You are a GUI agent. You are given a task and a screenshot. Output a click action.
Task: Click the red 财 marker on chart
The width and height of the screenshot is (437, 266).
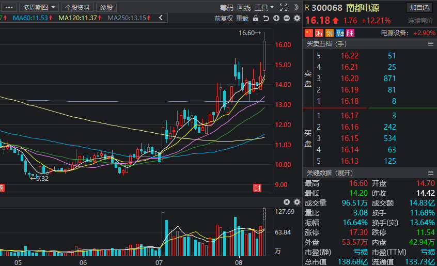pyautogui.click(x=257, y=187)
